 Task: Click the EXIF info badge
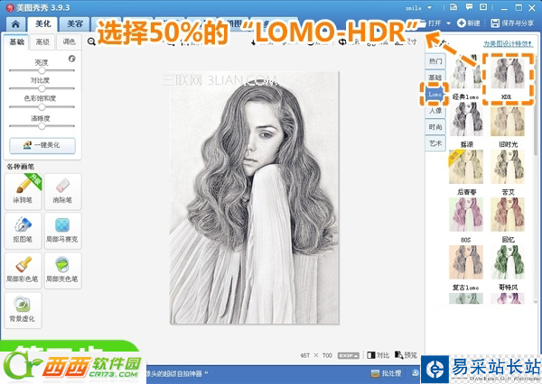pyautogui.click(x=349, y=355)
